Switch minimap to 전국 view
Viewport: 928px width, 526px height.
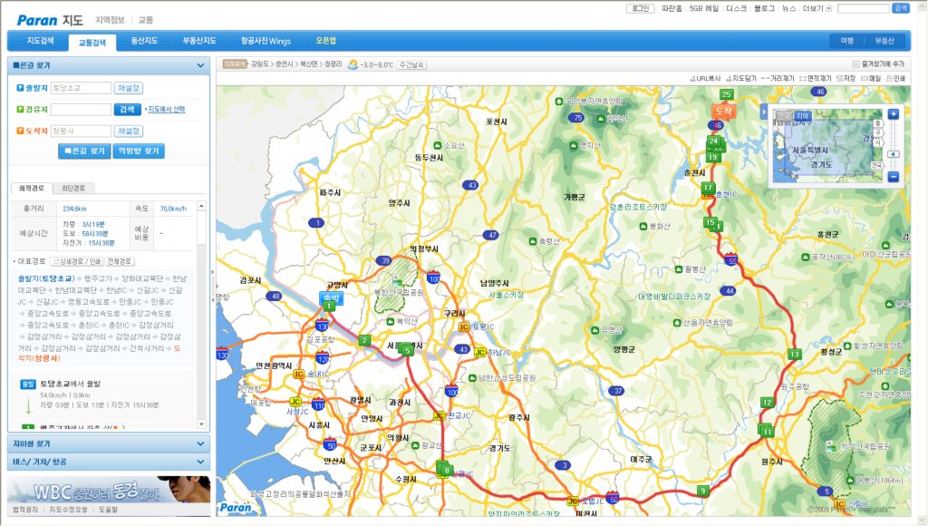(x=784, y=116)
